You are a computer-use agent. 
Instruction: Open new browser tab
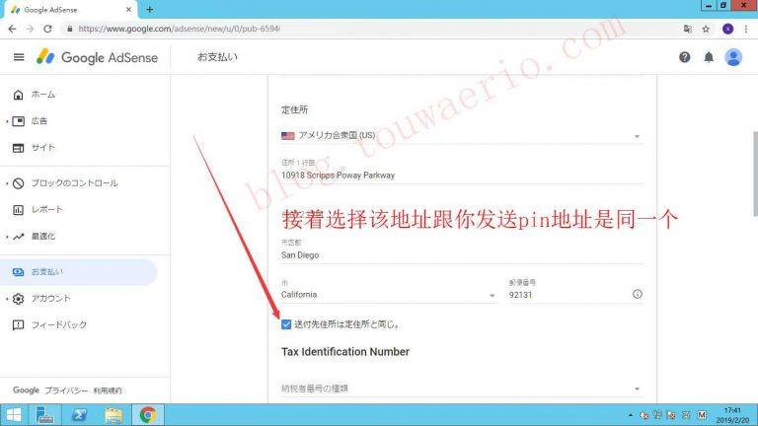(150, 9)
